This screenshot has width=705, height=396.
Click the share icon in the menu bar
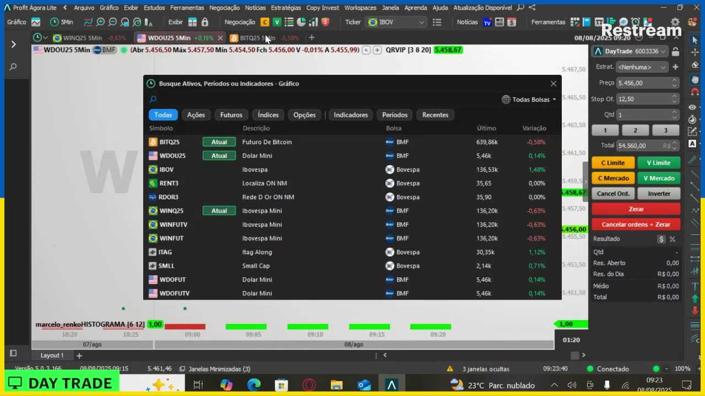(x=532, y=8)
